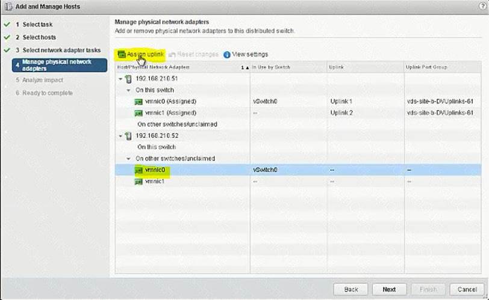Screen dimensions: 489x300
Task: Select the vmnic1 (Assigned) adapter icon
Action: pyautogui.click(x=139, y=113)
